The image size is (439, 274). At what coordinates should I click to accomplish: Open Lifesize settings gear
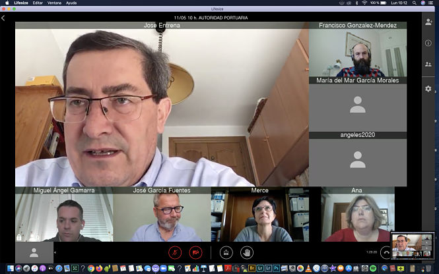click(x=428, y=88)
